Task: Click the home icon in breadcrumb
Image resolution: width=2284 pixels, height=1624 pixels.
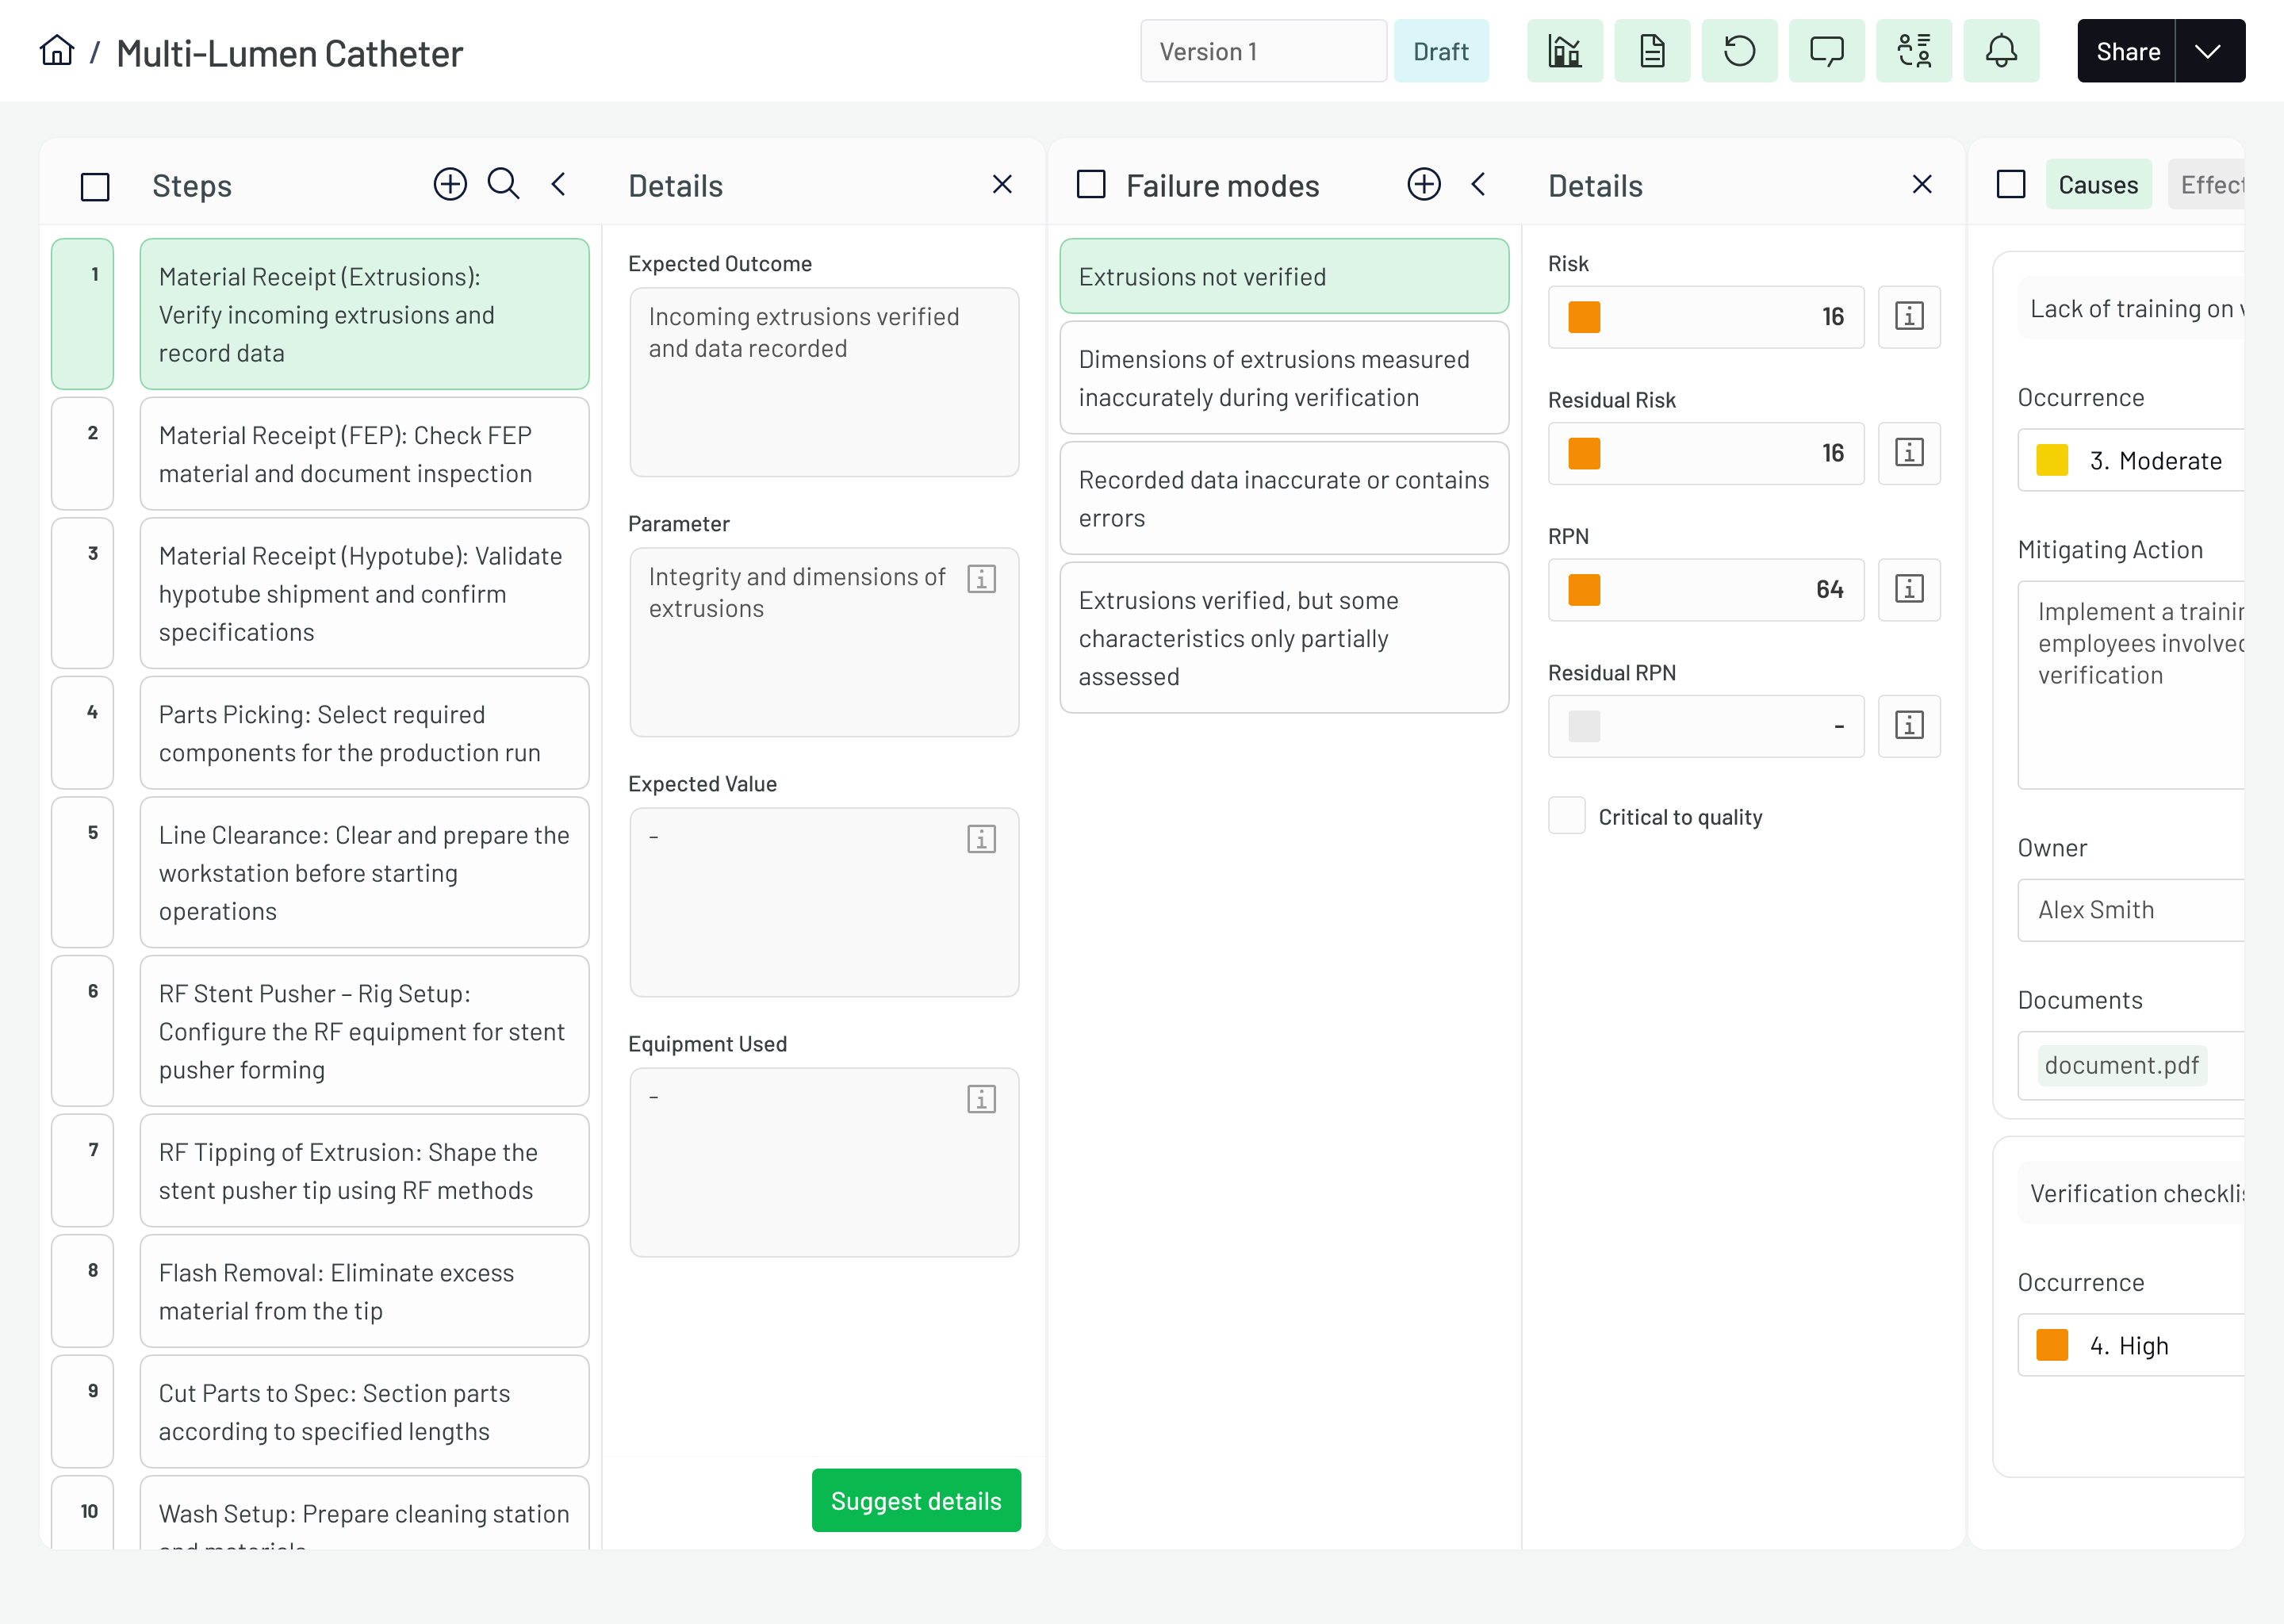Action: point(57,51)
